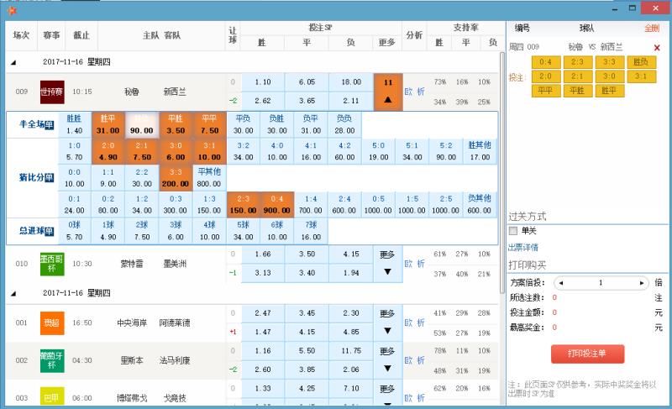Image resolution: width=672 pixels, height=409 pixels.
Task: Select handicap win 2.62 for 秘鲁
Action: (x=263, y=101)
